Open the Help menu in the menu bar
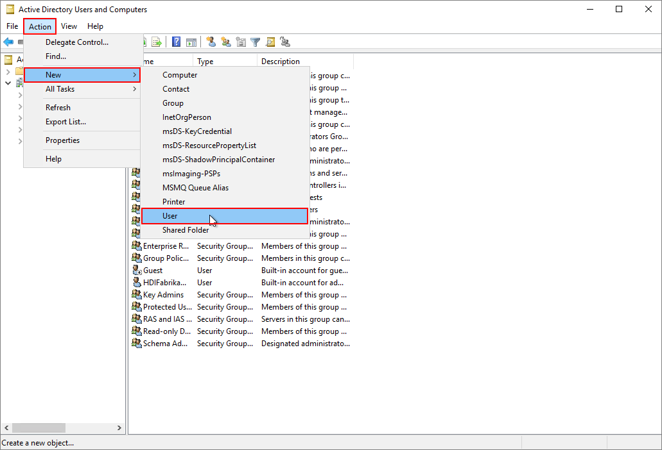Image resolution: width=662 pixels, height=450 pixels. click(x=95, y=26)
